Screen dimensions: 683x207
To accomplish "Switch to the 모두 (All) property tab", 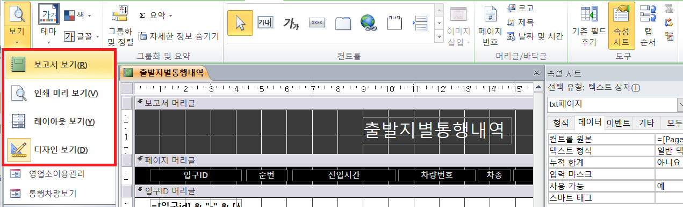I will tap(672, 122).
